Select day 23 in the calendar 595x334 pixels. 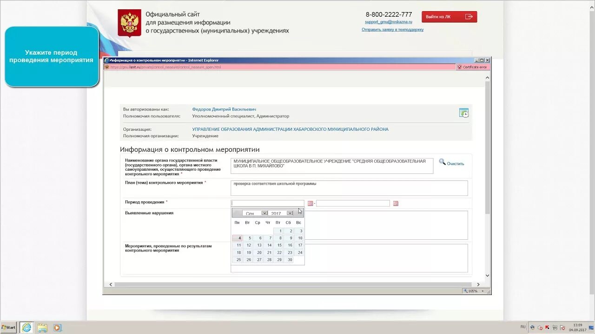click(x=288, y=253)
